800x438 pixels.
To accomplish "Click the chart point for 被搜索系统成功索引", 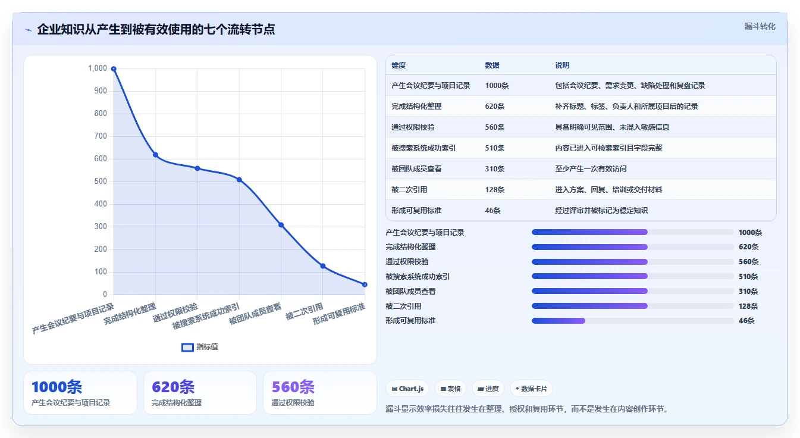I will (x=239, y=180).
